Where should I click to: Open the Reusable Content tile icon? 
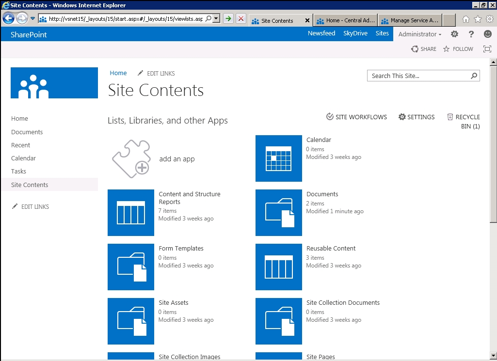(x=279, y=267)
